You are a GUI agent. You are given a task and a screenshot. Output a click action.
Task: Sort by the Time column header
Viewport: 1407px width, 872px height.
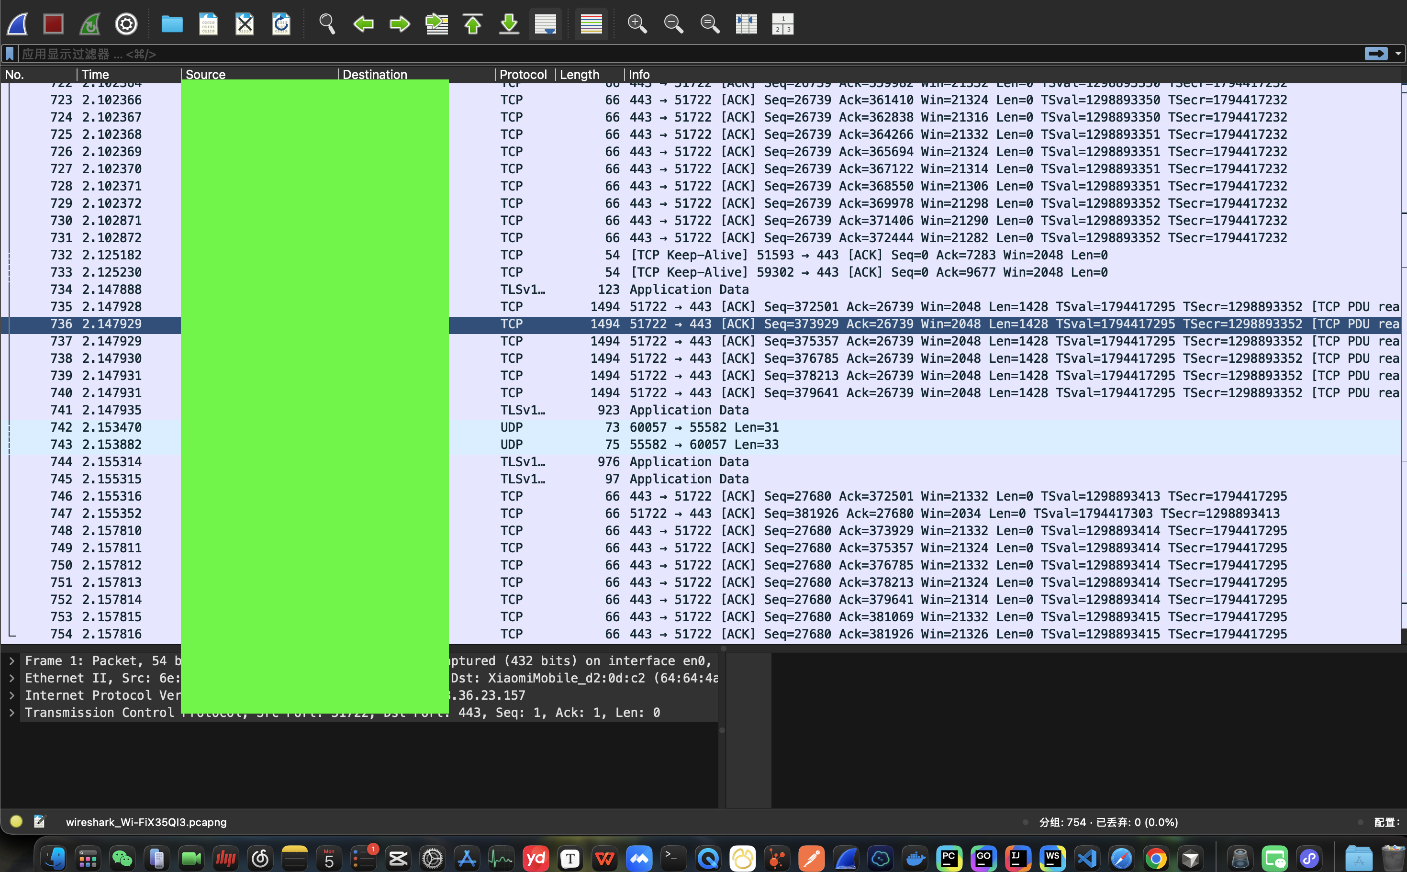tap(95, 74)
